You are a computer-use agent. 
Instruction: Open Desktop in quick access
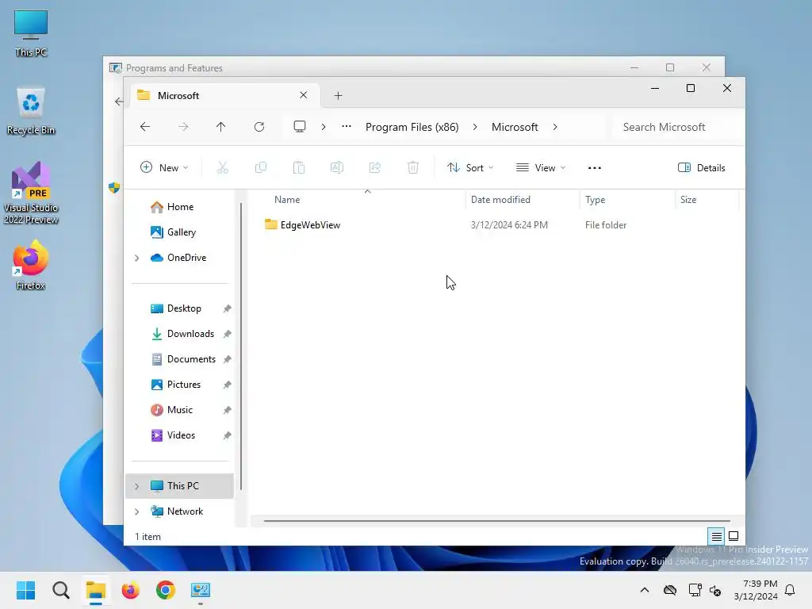click(180, 308)
